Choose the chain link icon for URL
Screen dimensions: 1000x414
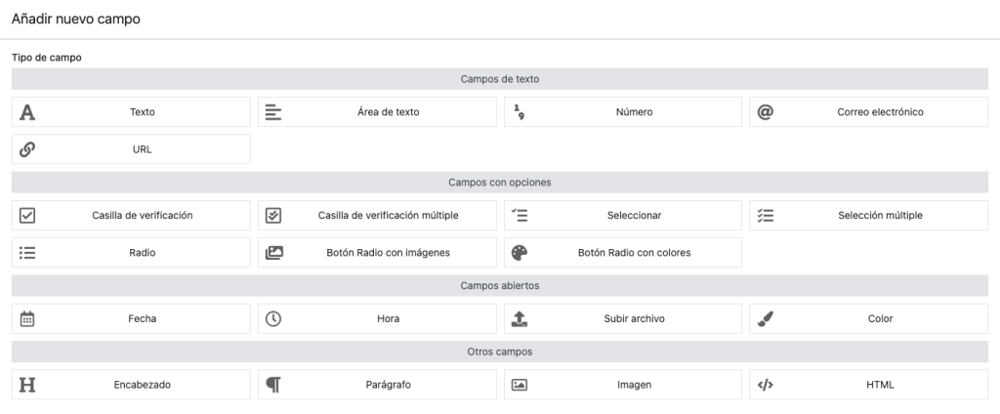click(27, 149)
